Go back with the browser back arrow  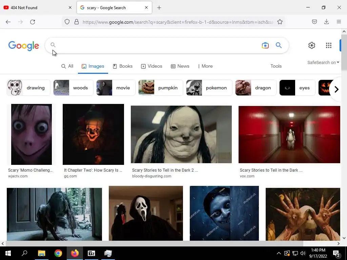[8, 22]
